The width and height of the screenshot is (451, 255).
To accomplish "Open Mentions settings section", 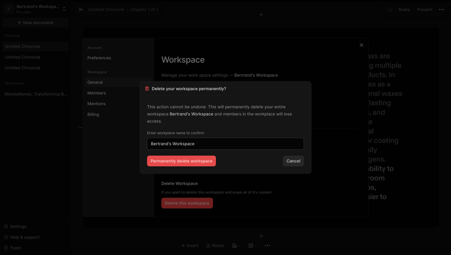I will pos(118,104).
